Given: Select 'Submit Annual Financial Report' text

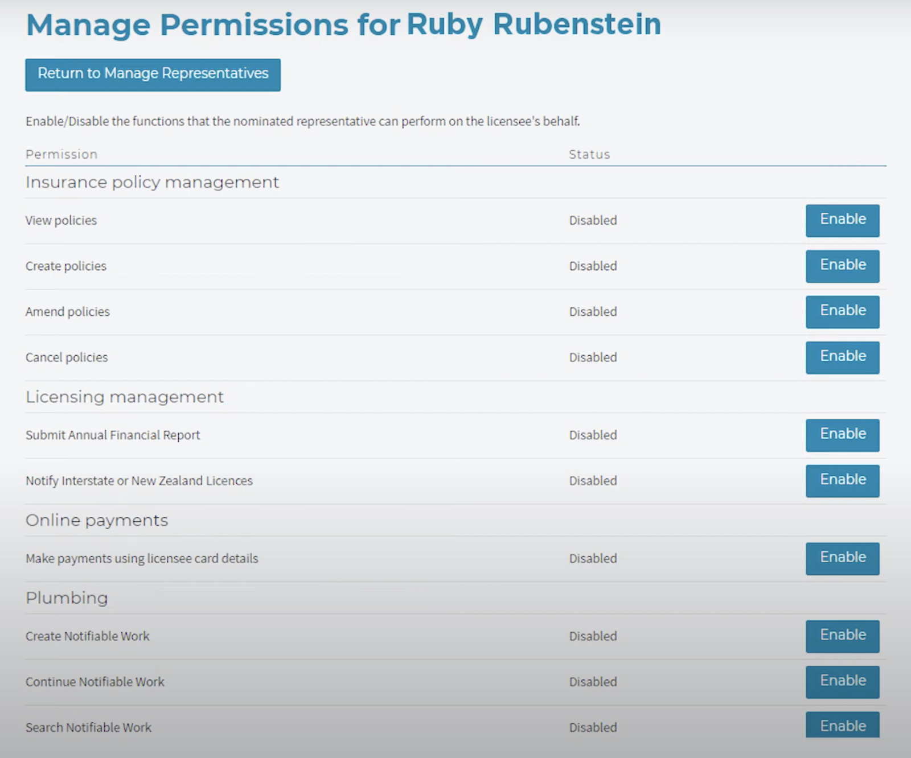Looking at the screenshot, I should (113, 435).
